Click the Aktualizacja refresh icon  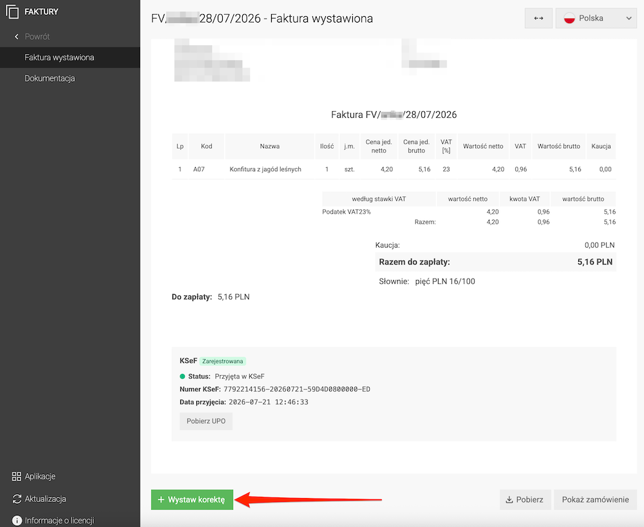pyautogui.click(x=17, y=499)
